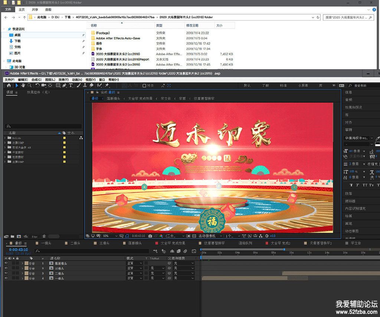Image resolution: width=380 pixels, height=317 pixels.
Task: Select the Rectangle shape tool
Action: point(58,85)
